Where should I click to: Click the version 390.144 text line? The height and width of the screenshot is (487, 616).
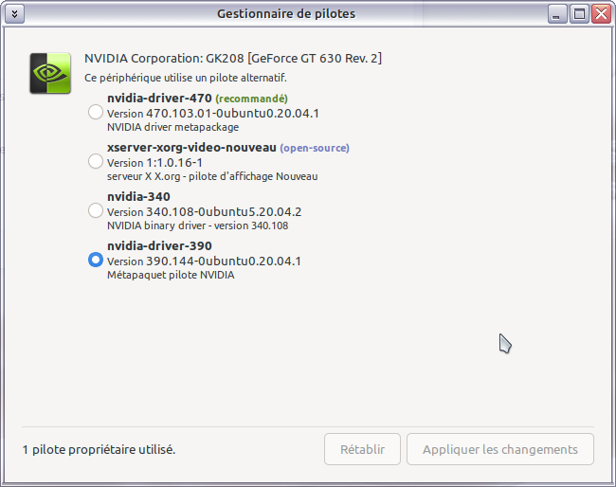(204, 261)
